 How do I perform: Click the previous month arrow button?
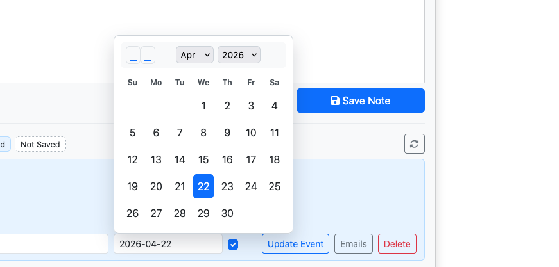[133, 55]
